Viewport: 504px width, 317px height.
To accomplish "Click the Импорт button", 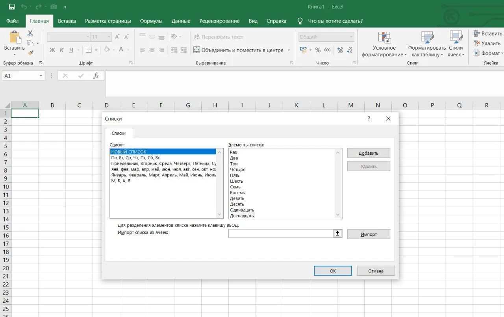I will pyautogui.click(x=369, y=234).
